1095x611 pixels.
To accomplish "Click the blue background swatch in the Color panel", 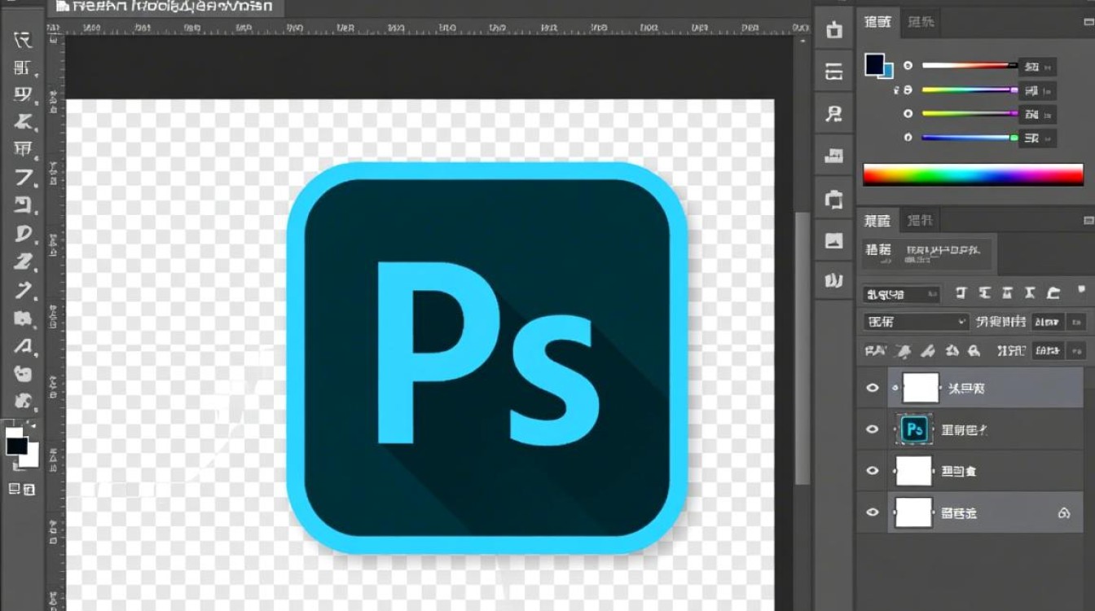I will pos(887,70).
